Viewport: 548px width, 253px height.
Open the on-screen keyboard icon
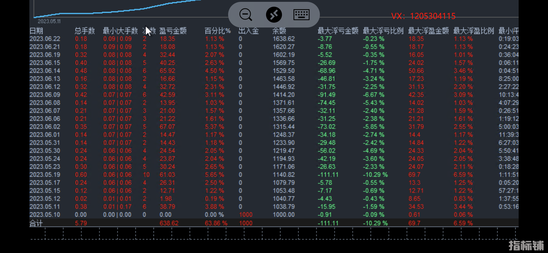pos(302,15)
